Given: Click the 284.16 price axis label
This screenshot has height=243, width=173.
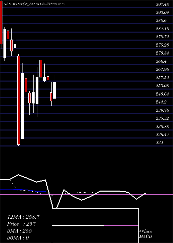Looking at the screenshot, I should pos(162,29).
